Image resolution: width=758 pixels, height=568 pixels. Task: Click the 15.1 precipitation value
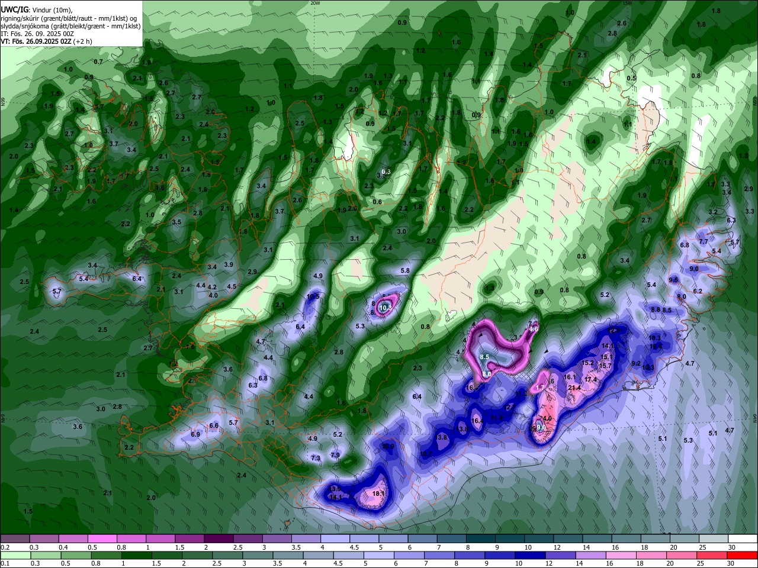tap(606, 357)
